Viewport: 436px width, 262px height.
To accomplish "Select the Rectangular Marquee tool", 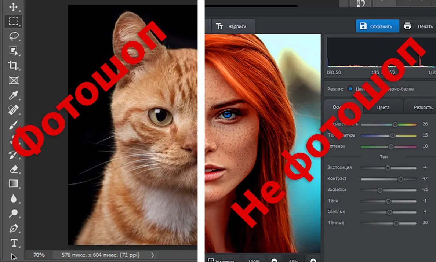I will [13, 21].
